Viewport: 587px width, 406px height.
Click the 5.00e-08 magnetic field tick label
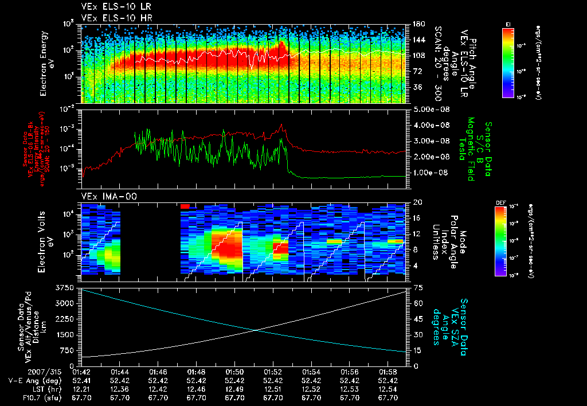pos(432,110)
